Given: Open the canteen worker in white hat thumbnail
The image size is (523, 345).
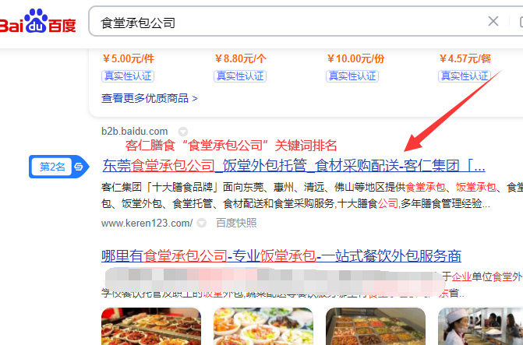Looking at the screenshot, I should pos(480,326).
